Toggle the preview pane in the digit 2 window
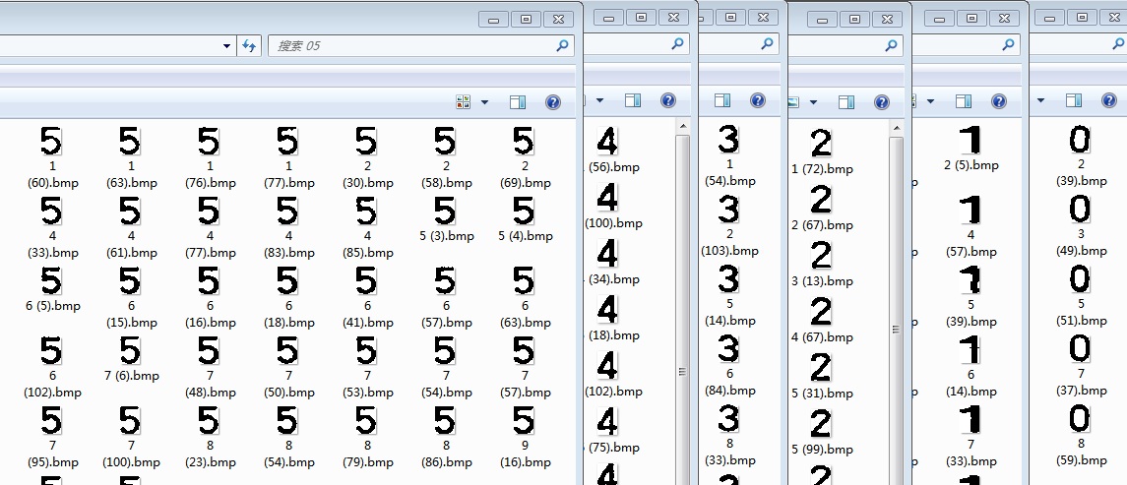1127x485 pixels. 846,102
